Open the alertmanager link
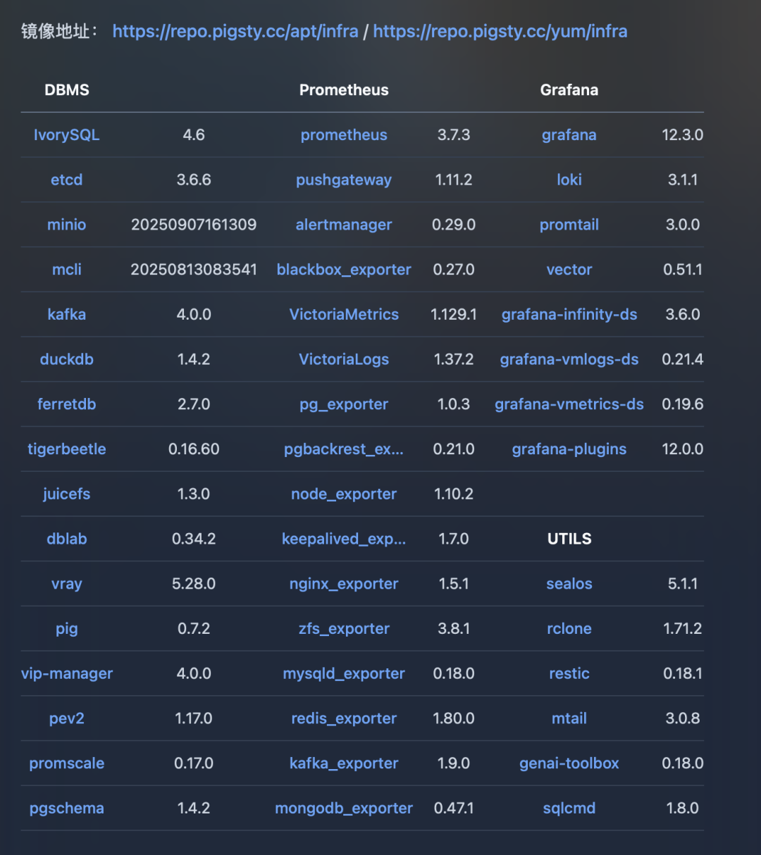Screen dimensions: 761x855 coord(344,225)
